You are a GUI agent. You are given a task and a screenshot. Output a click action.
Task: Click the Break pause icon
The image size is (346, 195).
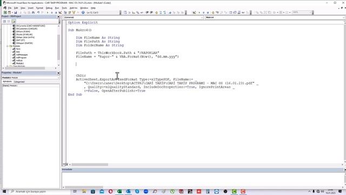pyautogui.click(x=52, y=12)
